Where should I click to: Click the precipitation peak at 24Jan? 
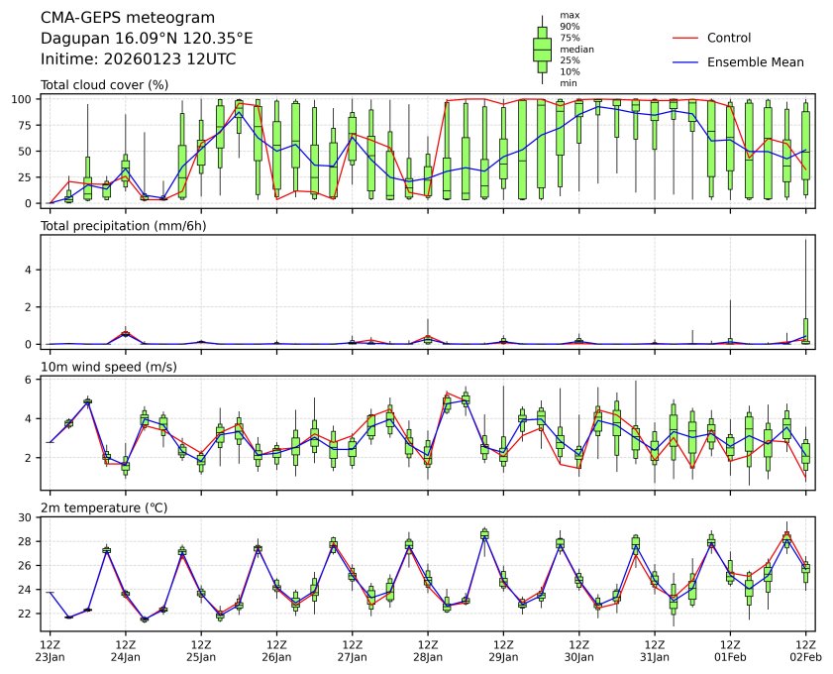tap(125, 333)
